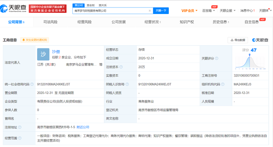Open the 经营风险 tab
Viewport: 273px width, 147px height.
pos(85,22)
